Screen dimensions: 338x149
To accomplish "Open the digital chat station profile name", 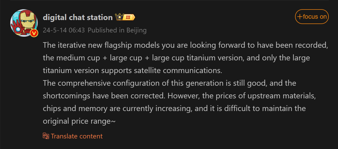I will [78, 17].
